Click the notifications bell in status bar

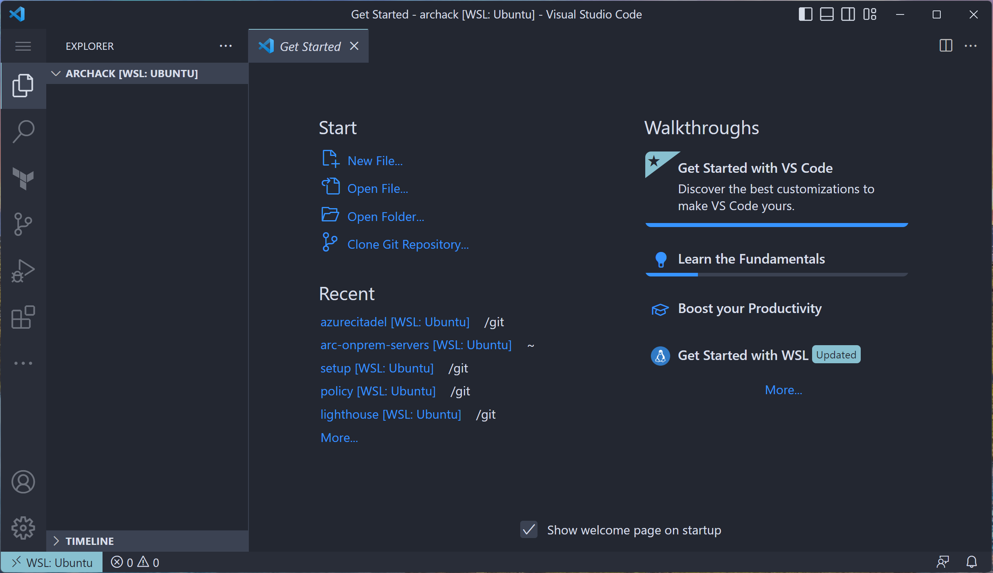tap(971, 562)
